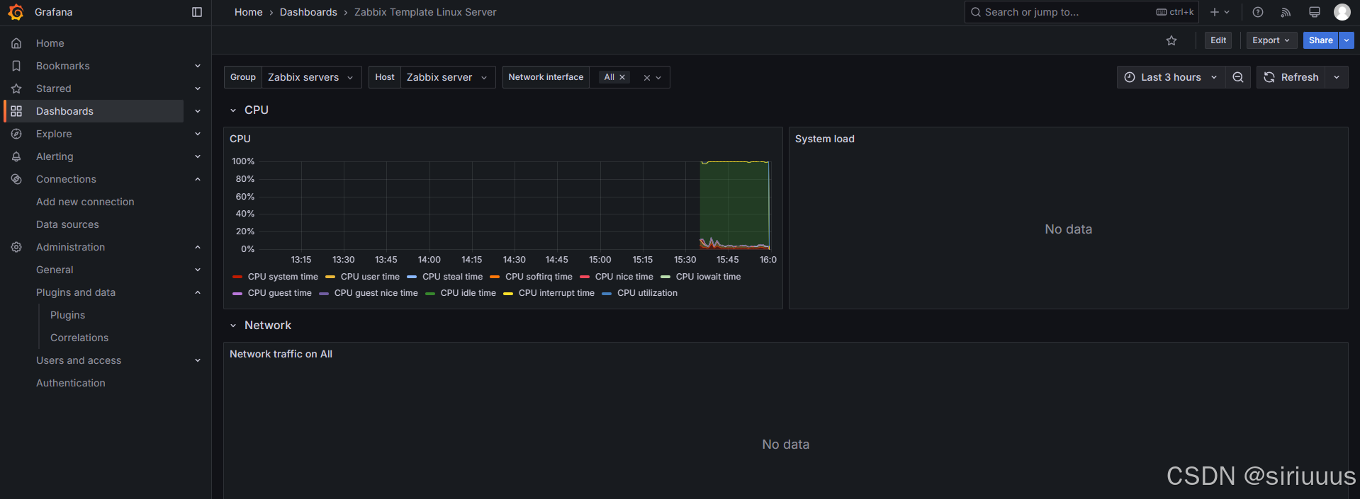
Task: Click the Connections icon in sidebar
Action: (16, 179)
